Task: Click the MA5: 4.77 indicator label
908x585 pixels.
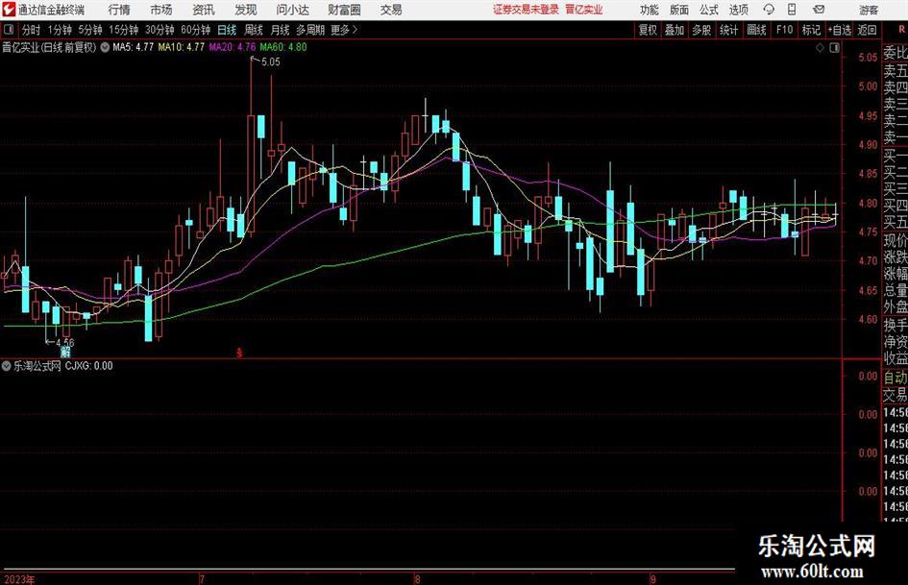Action: [x=133, y=47]
